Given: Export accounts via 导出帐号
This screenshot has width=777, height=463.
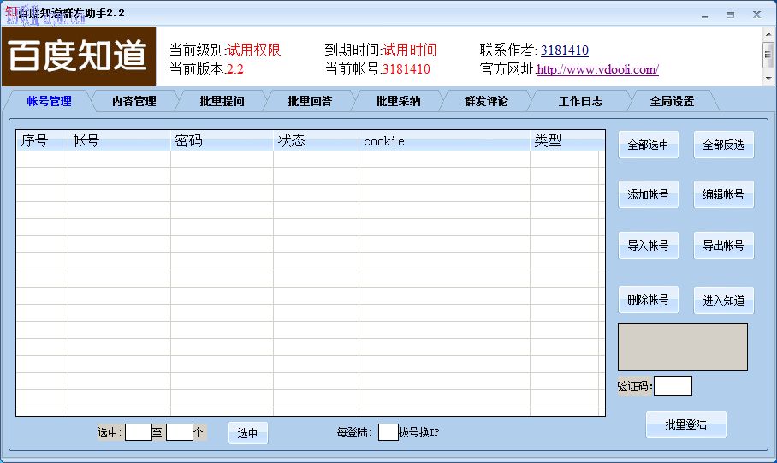Looking at the screenshot, I should click(x=723, y=246).
